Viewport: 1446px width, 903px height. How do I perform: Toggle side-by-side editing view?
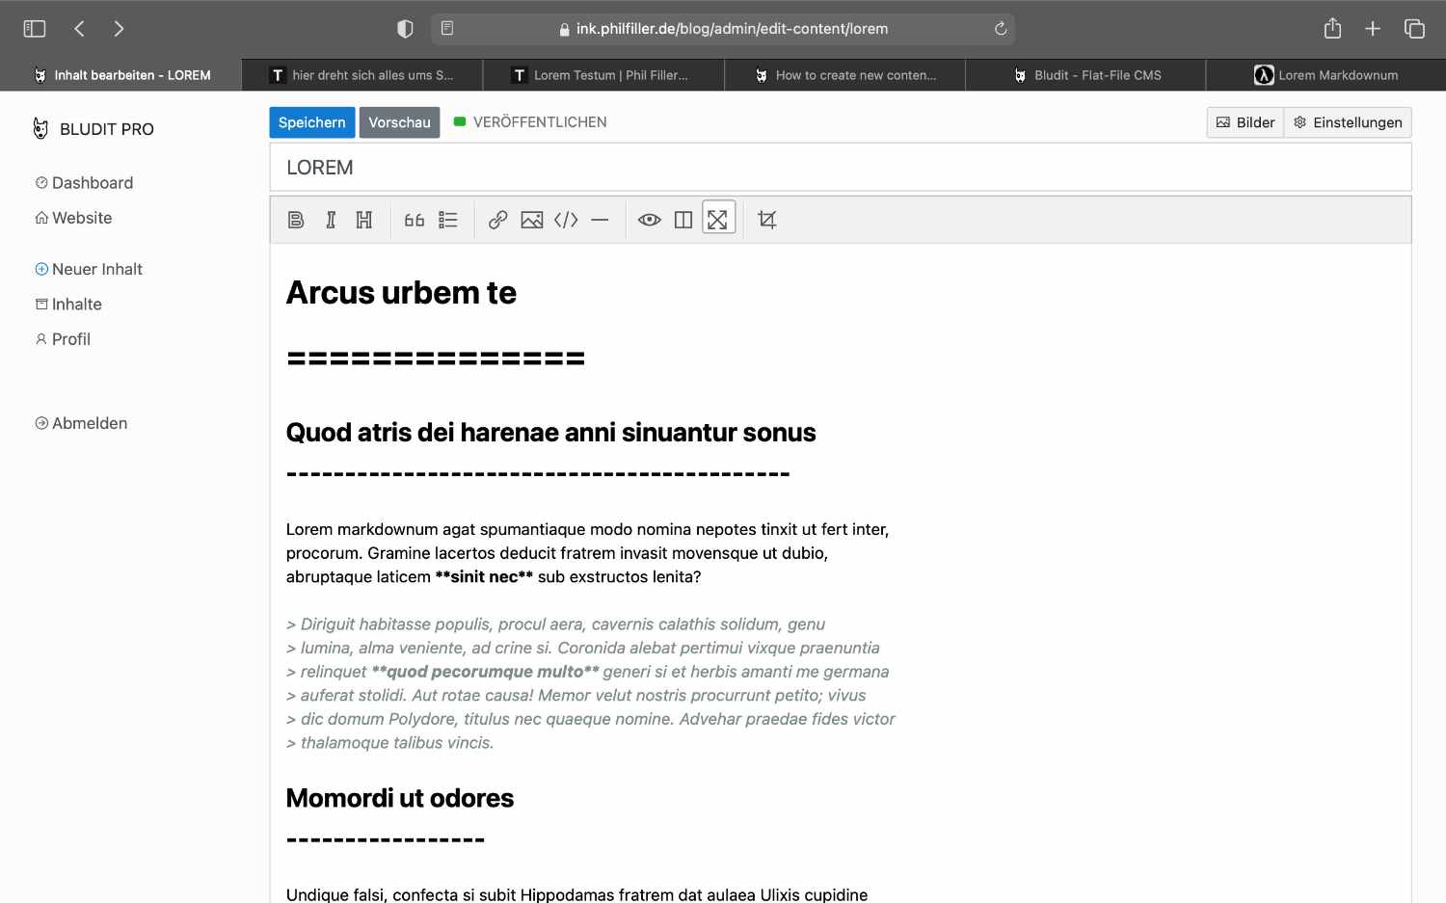click(x=683, y=220)
